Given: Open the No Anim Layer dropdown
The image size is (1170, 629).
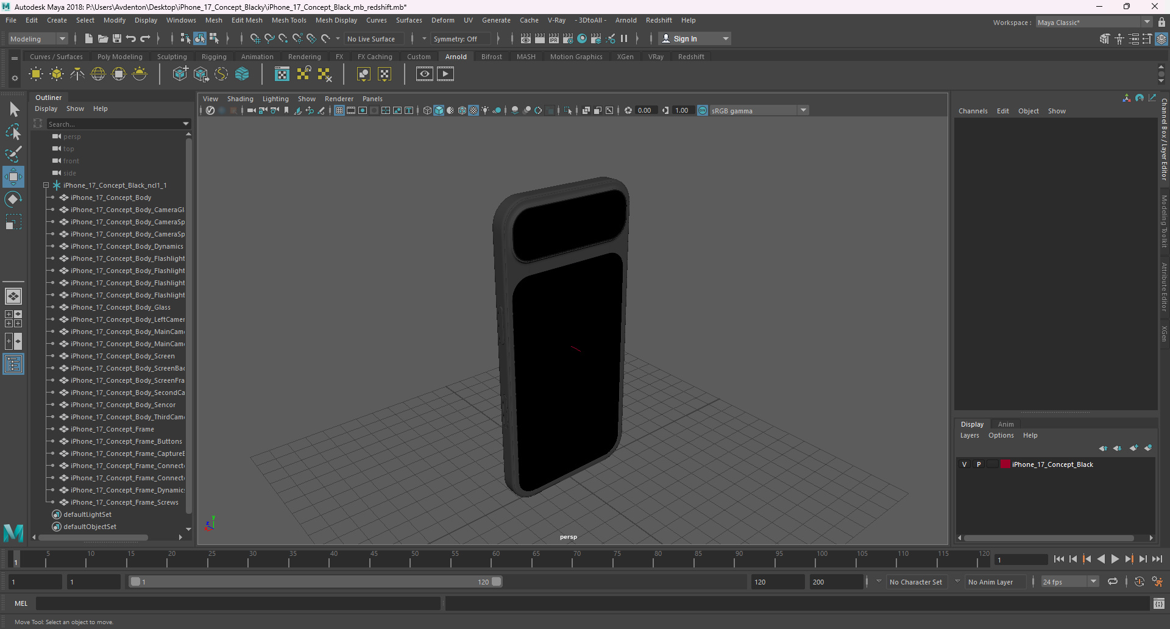Looking at the screenshot, I should coord(957,581).
